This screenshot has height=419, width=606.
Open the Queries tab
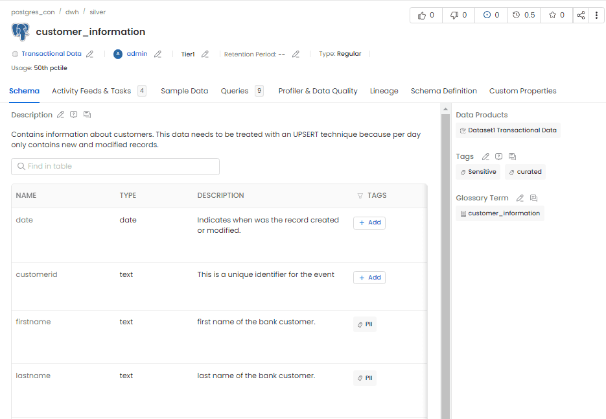click(242, 91)
